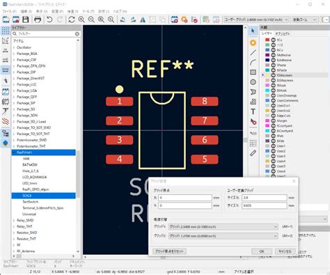This screenshot has height=275, width=330.
Task: Click the new footprint icon
Action: point(6,19)
